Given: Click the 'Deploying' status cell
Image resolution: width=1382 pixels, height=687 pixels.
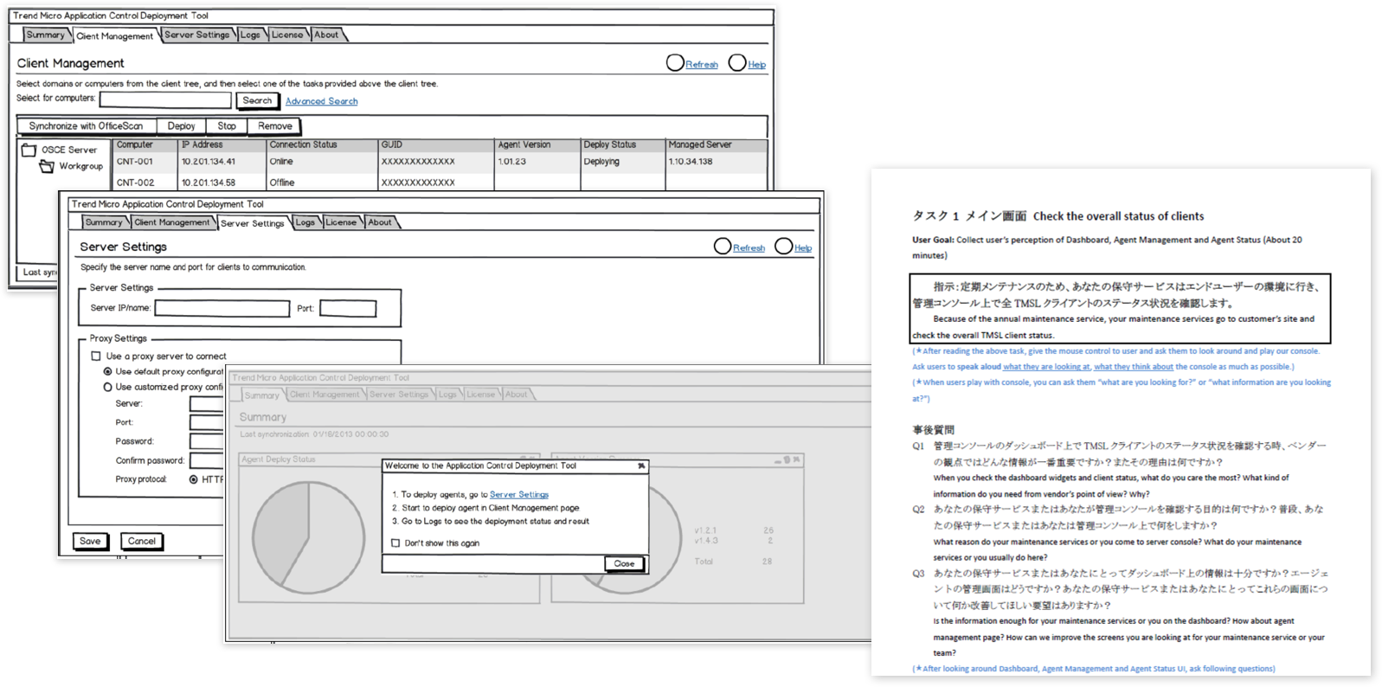Looking at the screenshot, I should pos(601,162).
